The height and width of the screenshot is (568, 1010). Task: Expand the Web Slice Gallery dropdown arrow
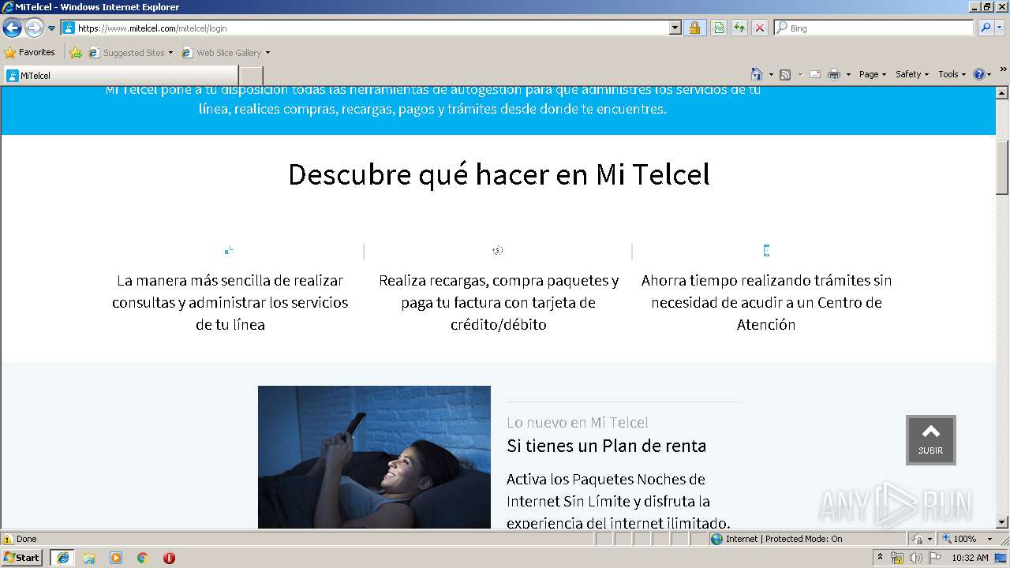(x=267, y=53)
